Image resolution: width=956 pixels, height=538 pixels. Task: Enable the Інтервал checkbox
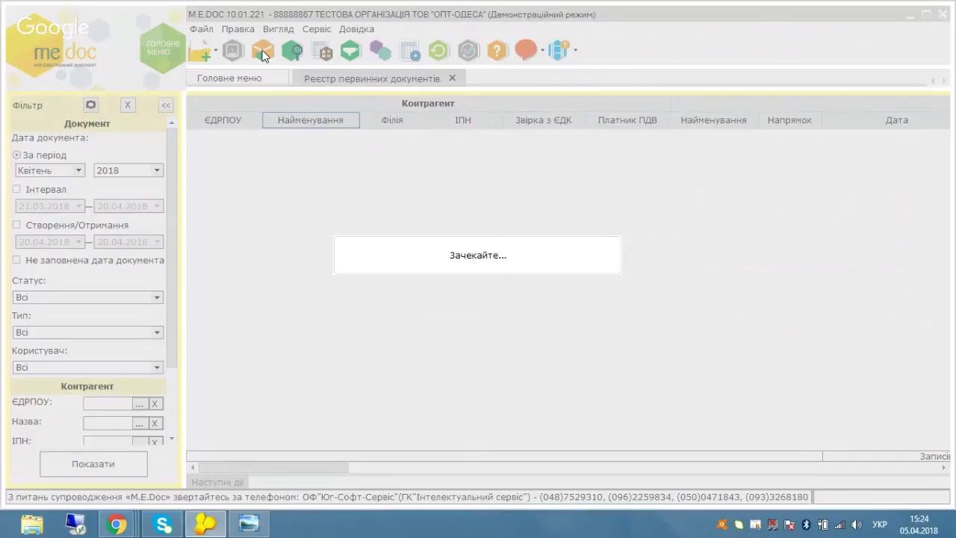[x=16, y=189]
